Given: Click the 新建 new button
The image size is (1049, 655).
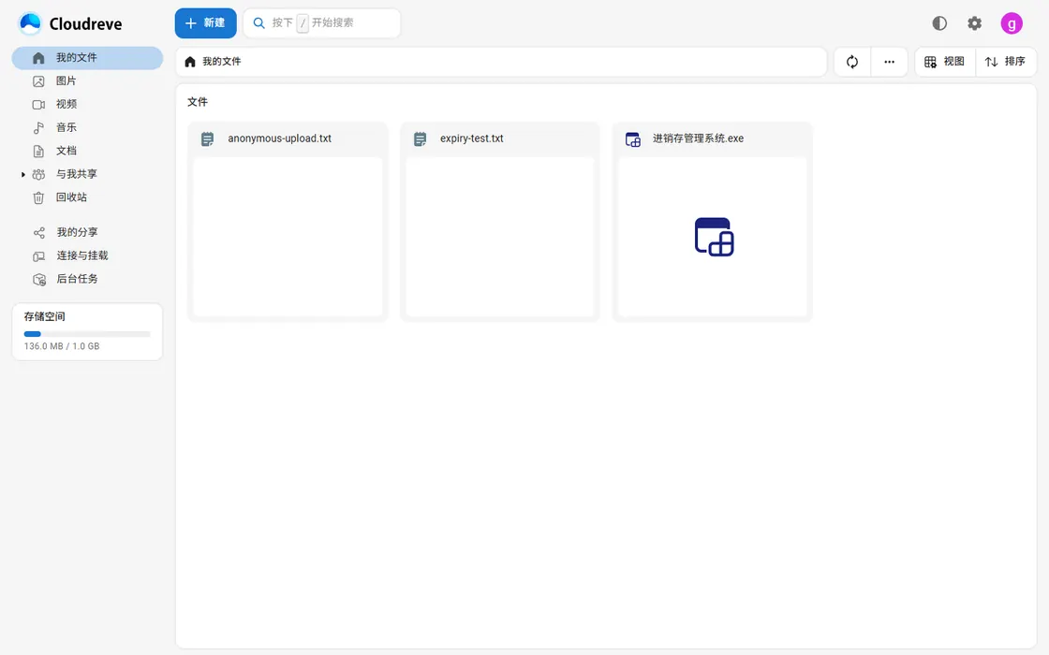Looking at the screenshot, I should [205, 23].
